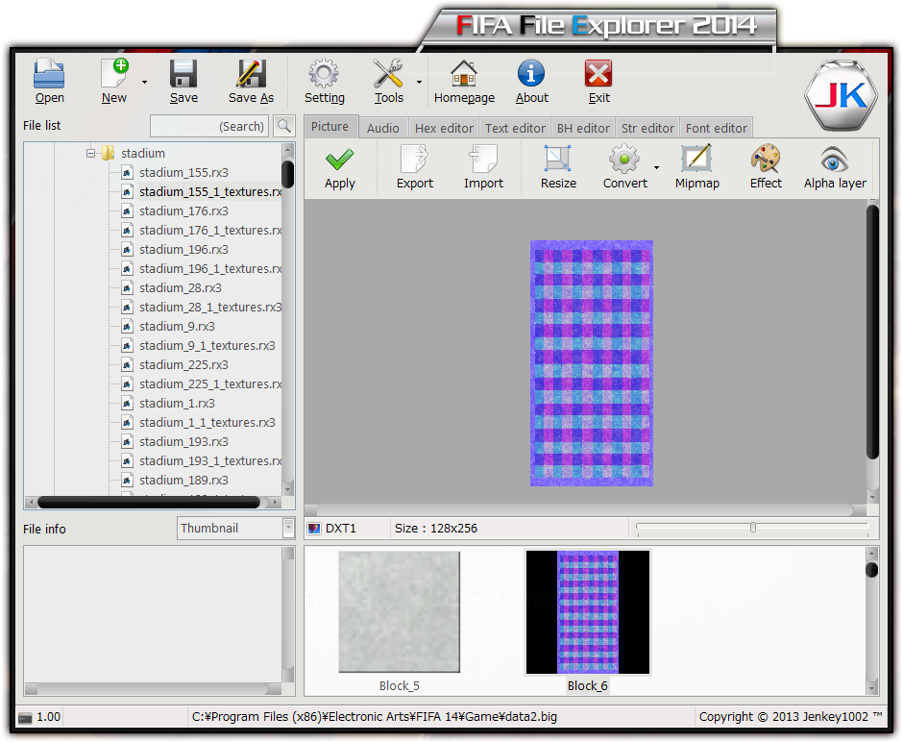Click the stadium_196.rx3 file icon
Screen dimensions: 903x742
(x=127, y=250)
